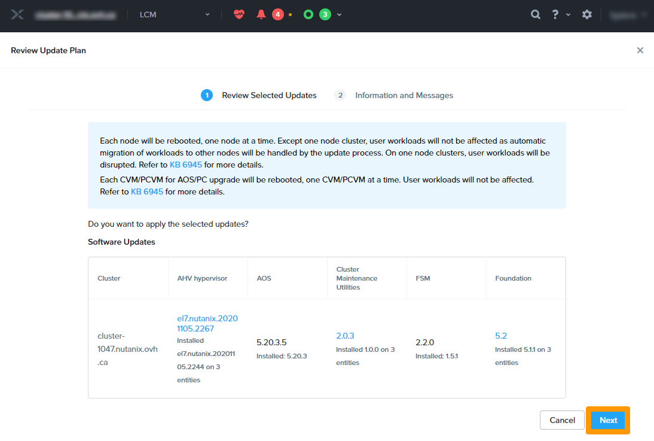Click the Foundation 5.2 version link
Image resolution: width=654 pixels, height=441 pixels.
point(501,336)
